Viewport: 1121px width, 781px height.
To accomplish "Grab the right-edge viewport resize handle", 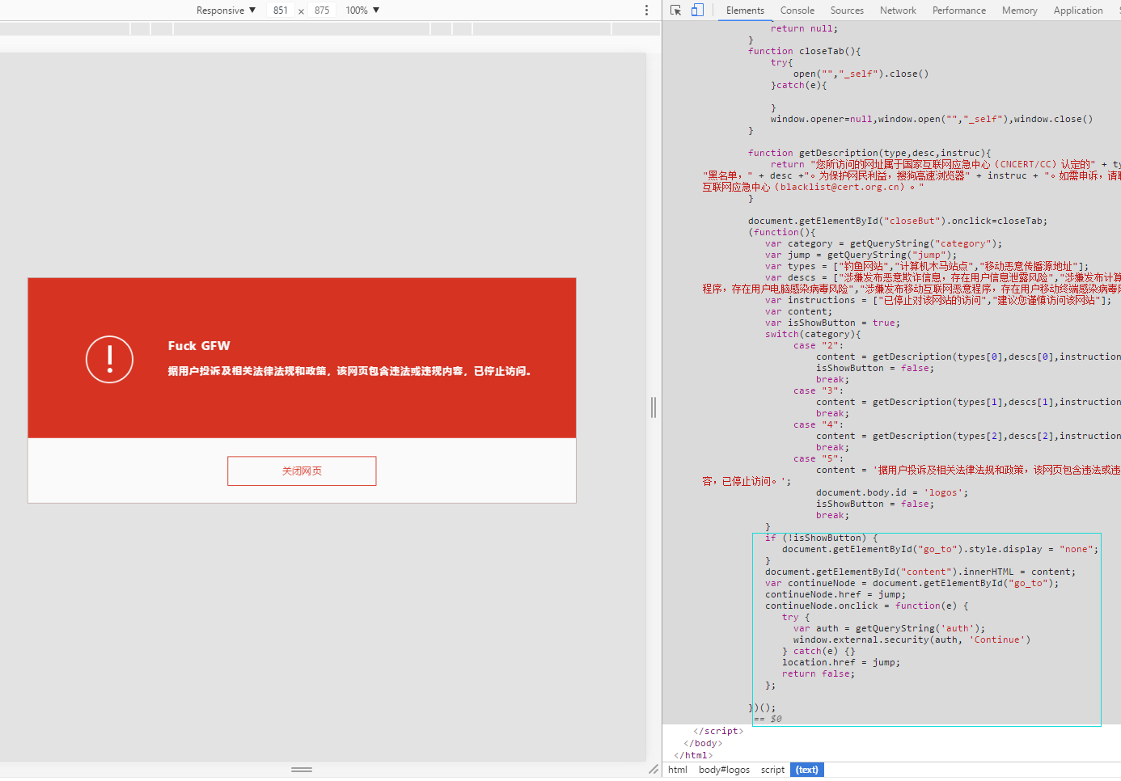I will (x=654, y=407).
